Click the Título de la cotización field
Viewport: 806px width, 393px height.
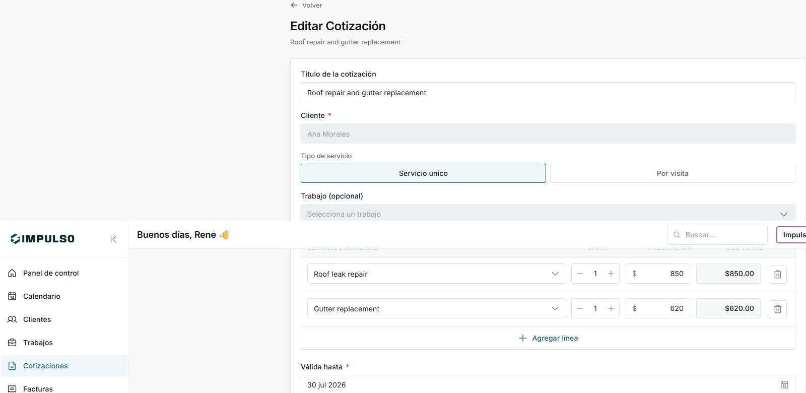pyautogui.click(x=548, y=92)
